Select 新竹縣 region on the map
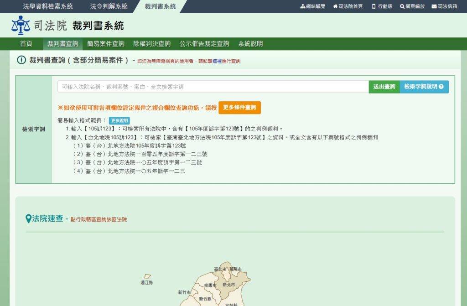Image resolution: width=467 pixels, height=306 pixels. 205,299
